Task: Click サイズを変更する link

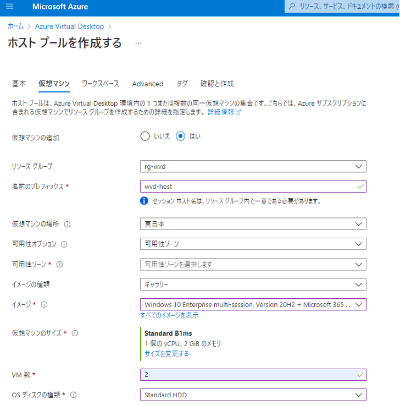Action: point(166,353)
